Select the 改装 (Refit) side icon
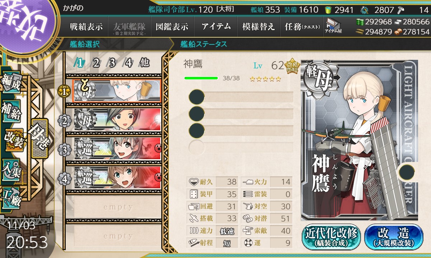Screen dimensions: 431x258 (x=14, y=140)
